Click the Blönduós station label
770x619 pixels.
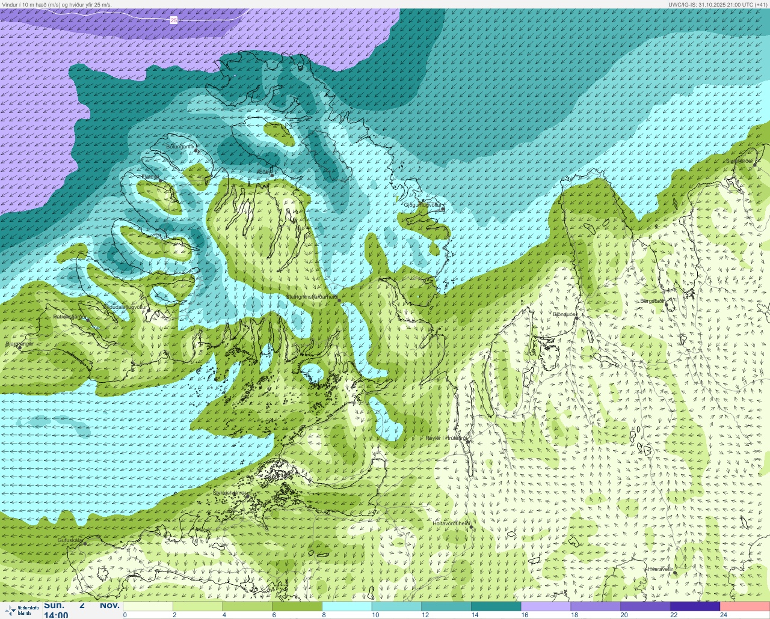[x=564, y=314]
